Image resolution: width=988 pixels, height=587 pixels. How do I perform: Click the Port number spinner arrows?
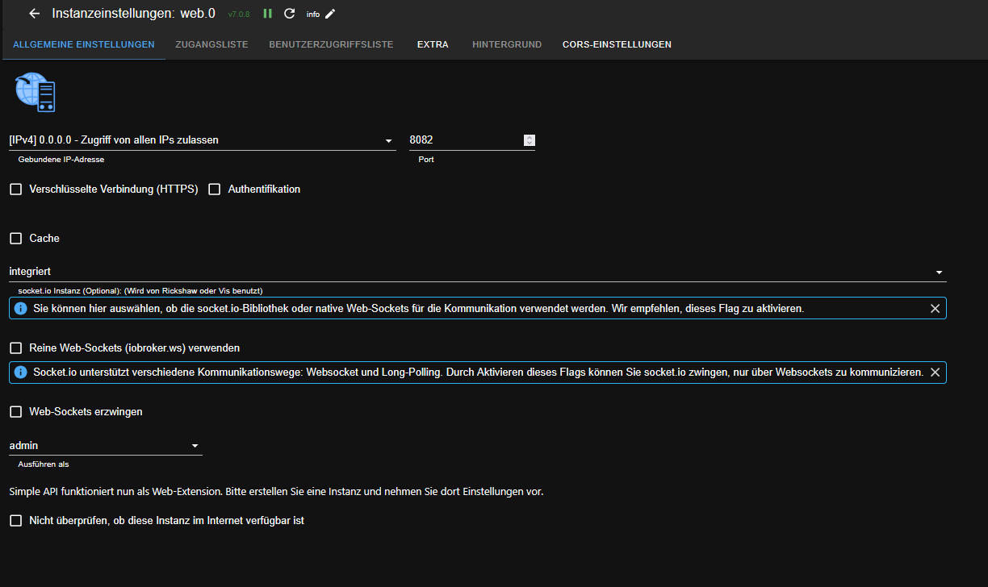(530, 140)
